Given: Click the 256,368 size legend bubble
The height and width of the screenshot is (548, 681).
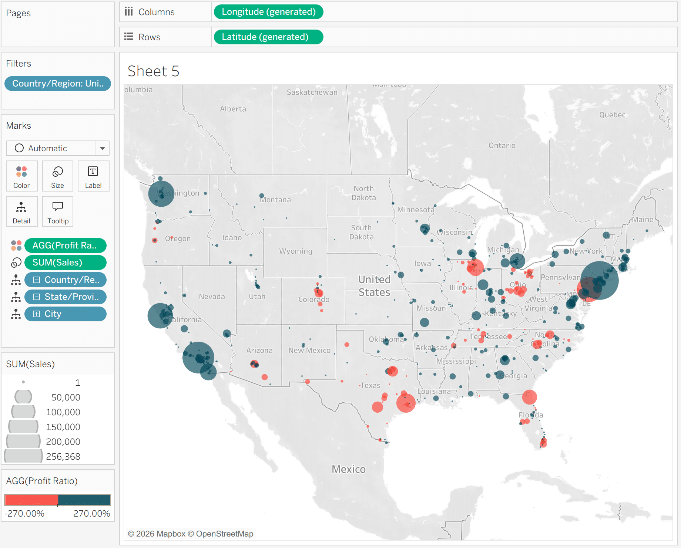Looking at the screenshot, I should tap(23, 456).
